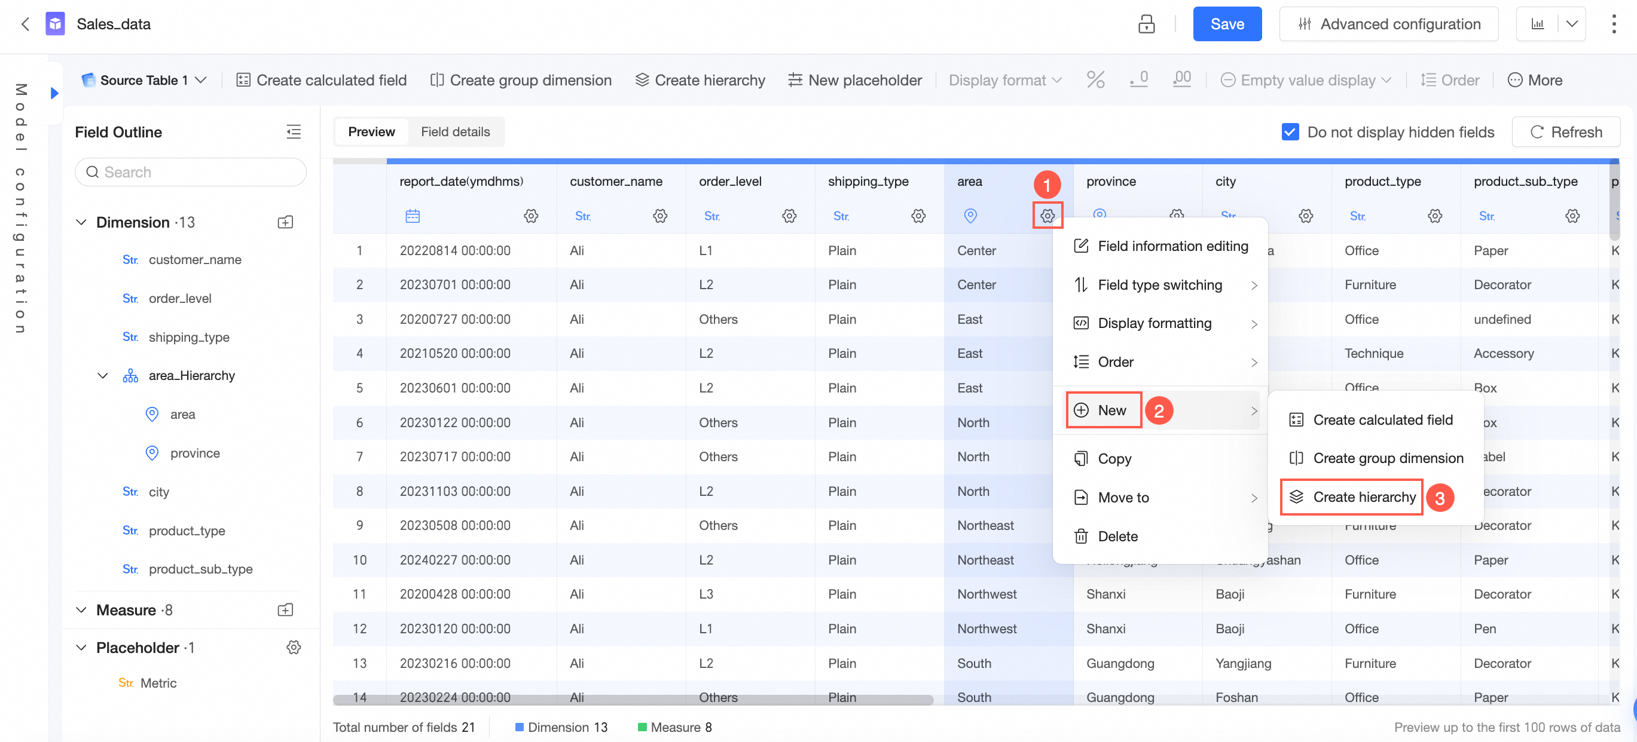Open dropdown arrow next to chart icon
Screen dimensions: 1637x742
[1572, 24]
